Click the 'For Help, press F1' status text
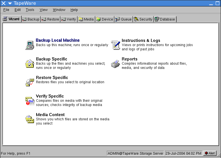This screenshot has height=158, width=221. 15,153
